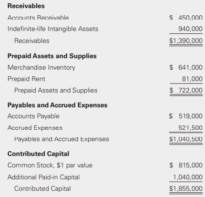Click the $641,000 inventory amount
The width and height of the screenshot is (205, 197).
186,67
